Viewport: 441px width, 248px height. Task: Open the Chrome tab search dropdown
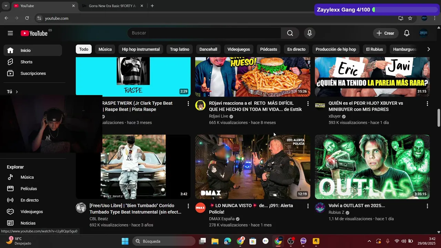(x=6, y=6)
